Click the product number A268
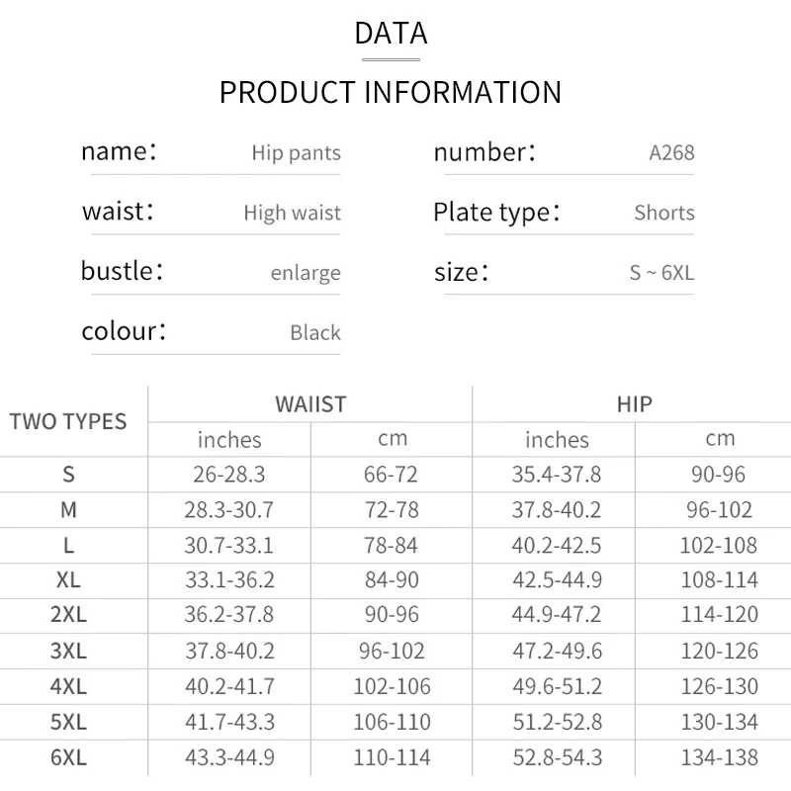 point(671,153)
